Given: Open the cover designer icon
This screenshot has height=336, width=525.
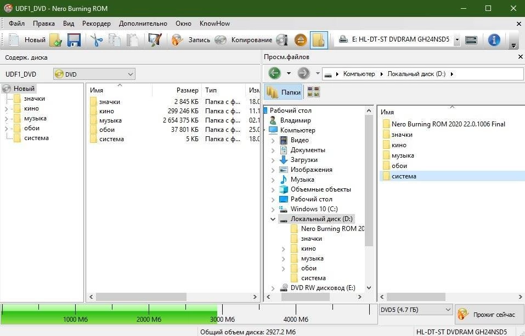Looking at the screenshot, I should [155, 40].
